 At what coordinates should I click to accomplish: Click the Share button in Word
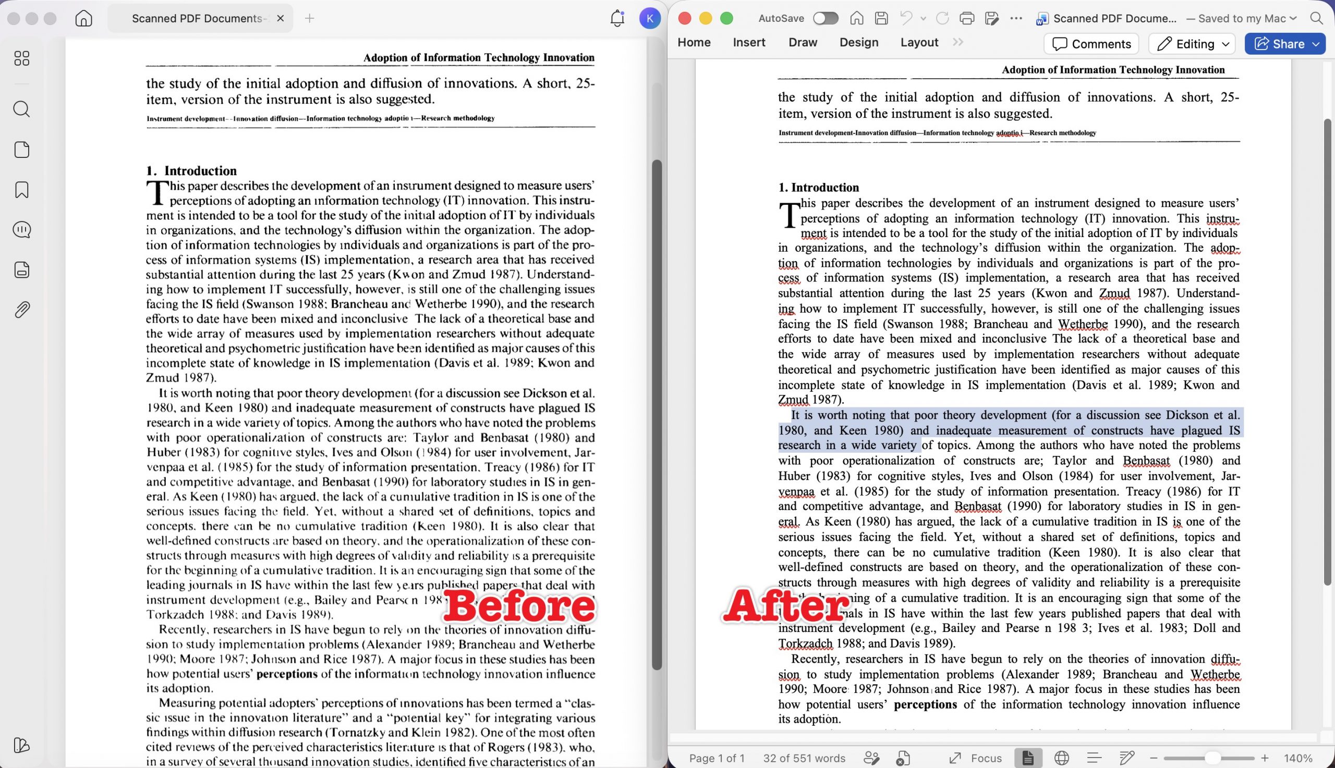point(1285,44)
